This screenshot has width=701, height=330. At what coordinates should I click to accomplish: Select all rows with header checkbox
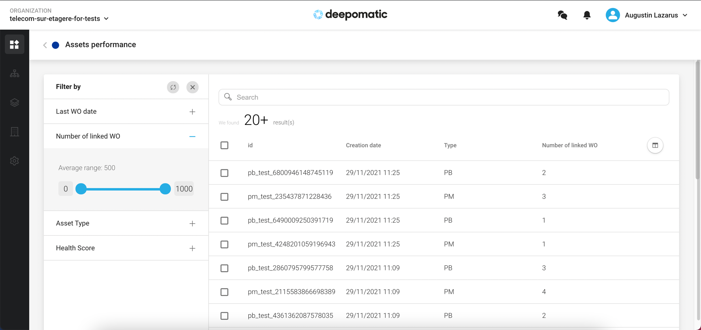click(224, 145)
